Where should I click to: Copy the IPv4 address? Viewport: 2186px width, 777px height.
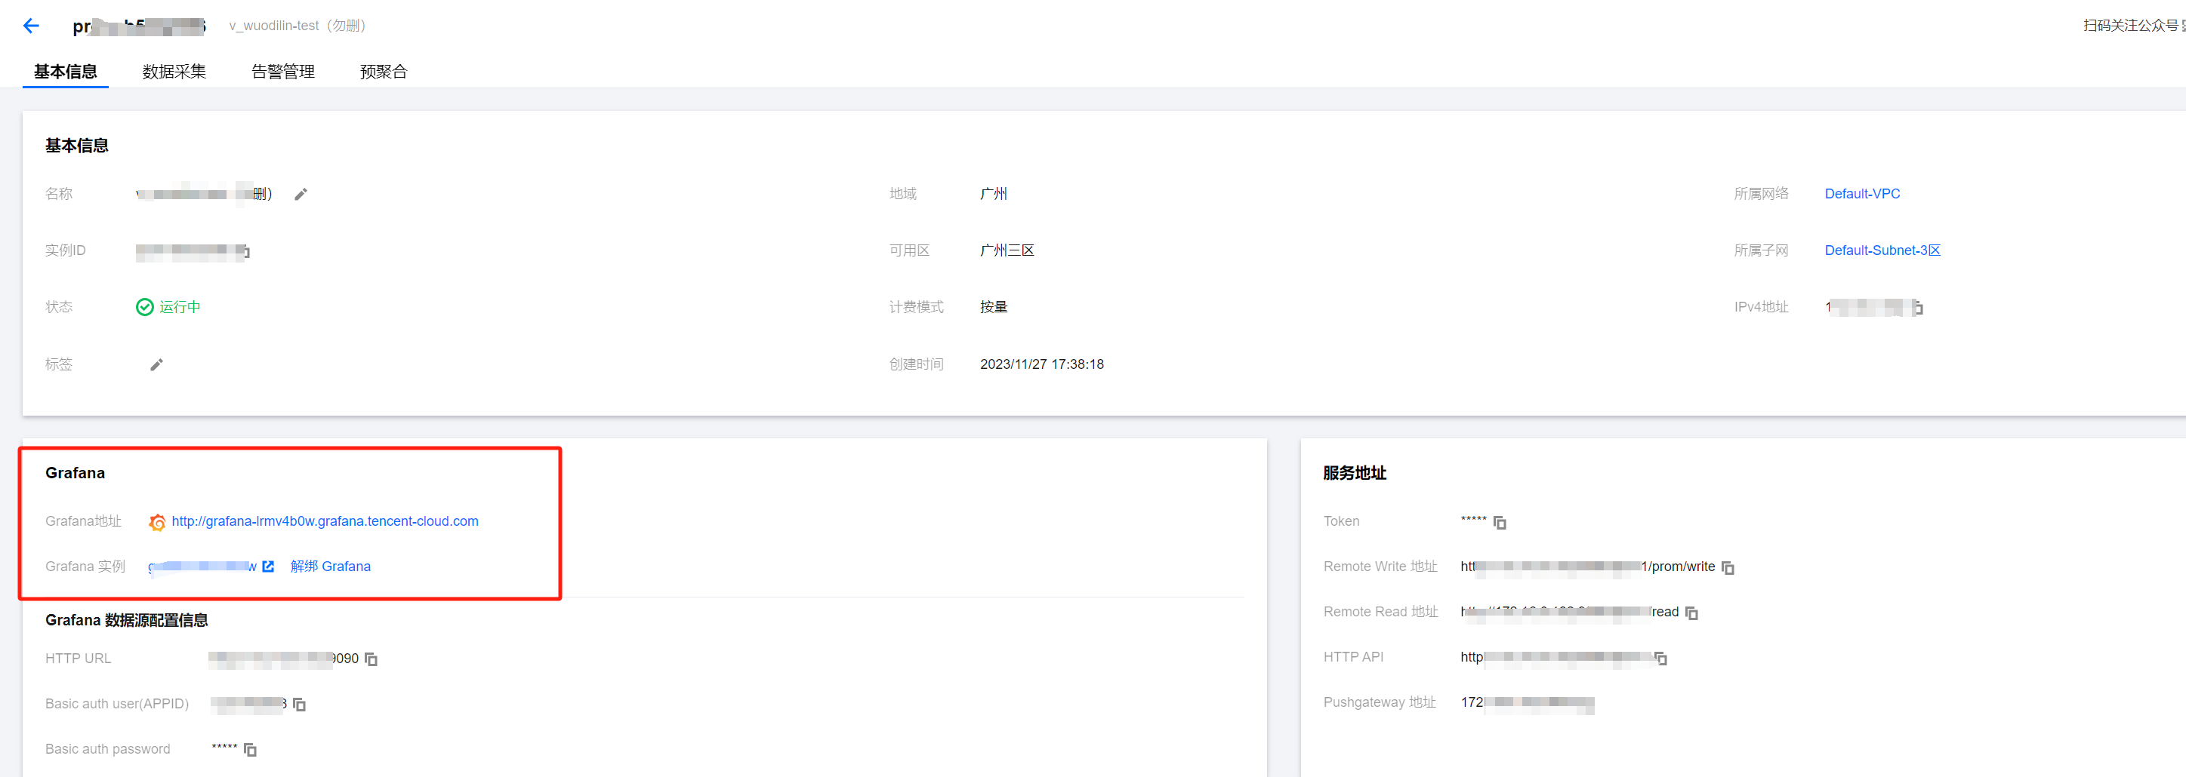(1918, 308)
